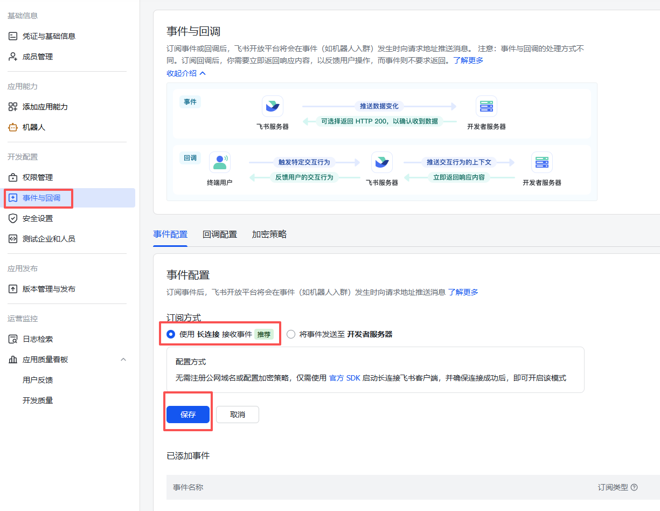This screenshot has width=660, height=511.
Task: Open 版本管理与发布 under 应用发布
Action: pos(51,288)
